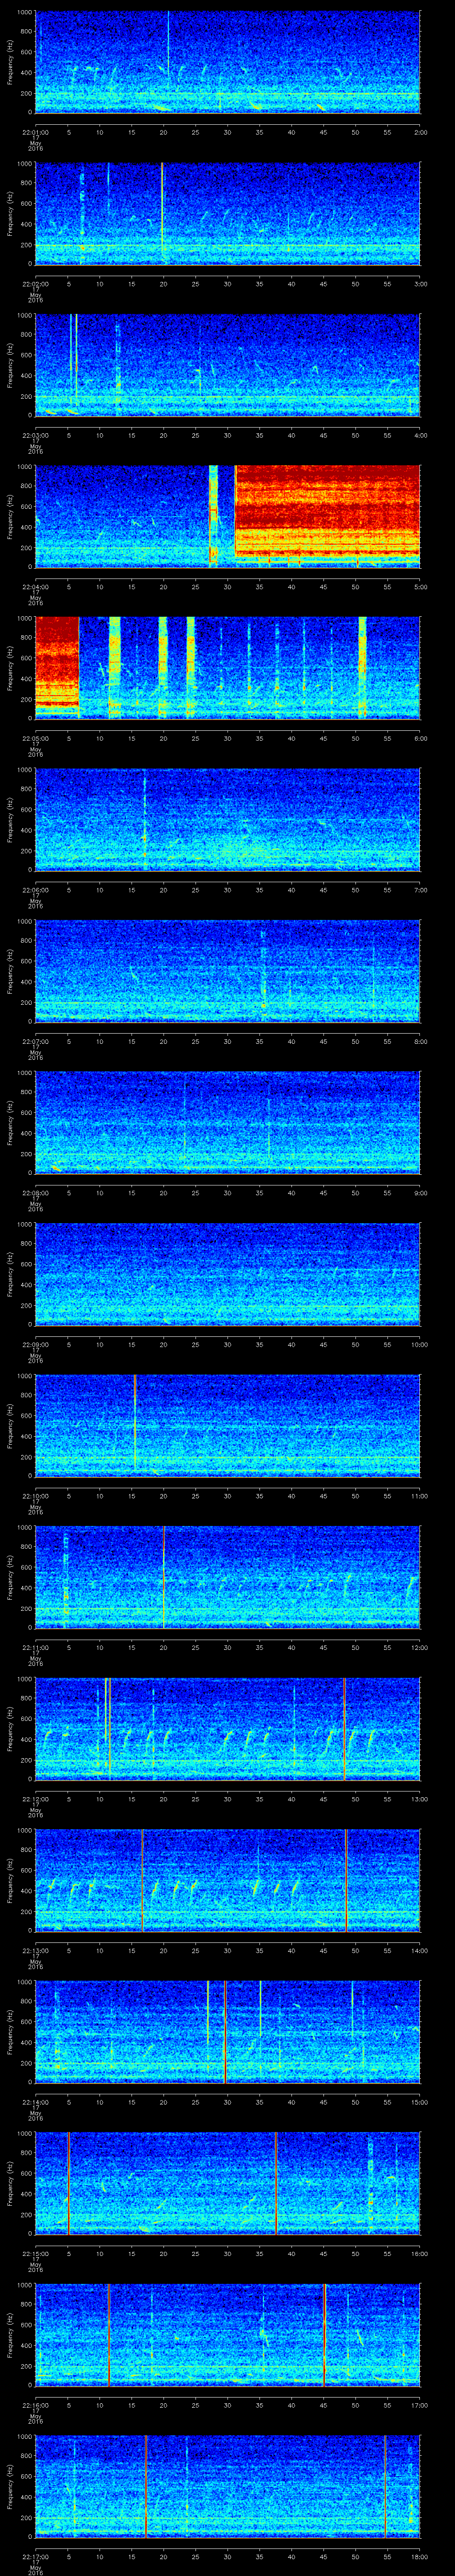
Task: Open the spectrogram panel starting at 22:06:00
Action: click(227, 819)
